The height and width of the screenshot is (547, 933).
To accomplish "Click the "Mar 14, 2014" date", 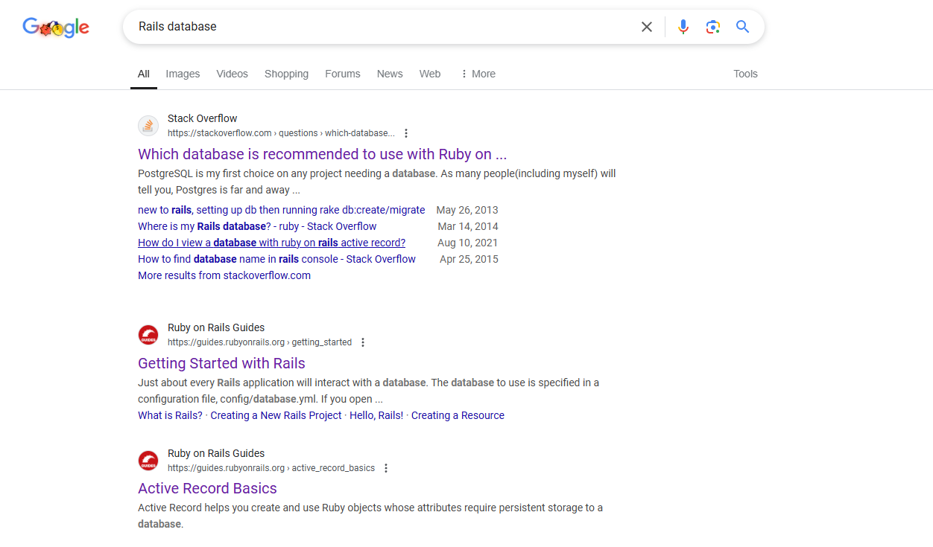I will (468, 226).
